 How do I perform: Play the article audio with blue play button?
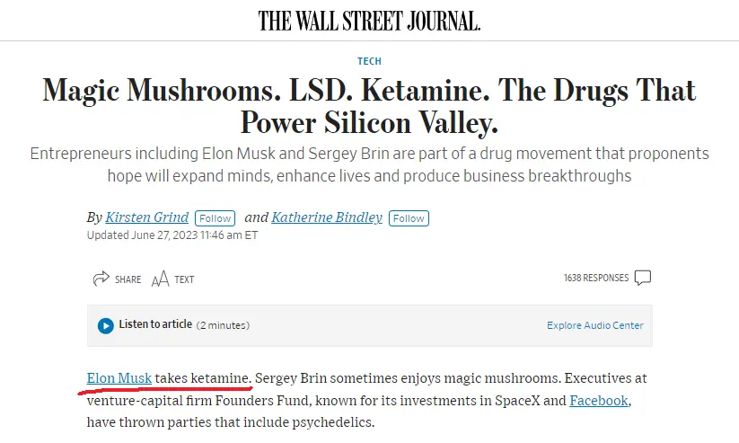[106, 325]
